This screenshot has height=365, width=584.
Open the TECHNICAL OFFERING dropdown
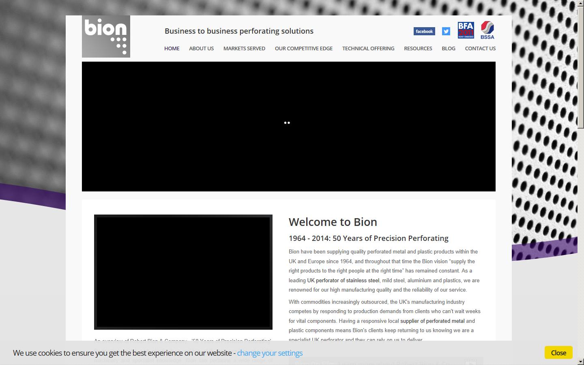[x=368, y=48]
